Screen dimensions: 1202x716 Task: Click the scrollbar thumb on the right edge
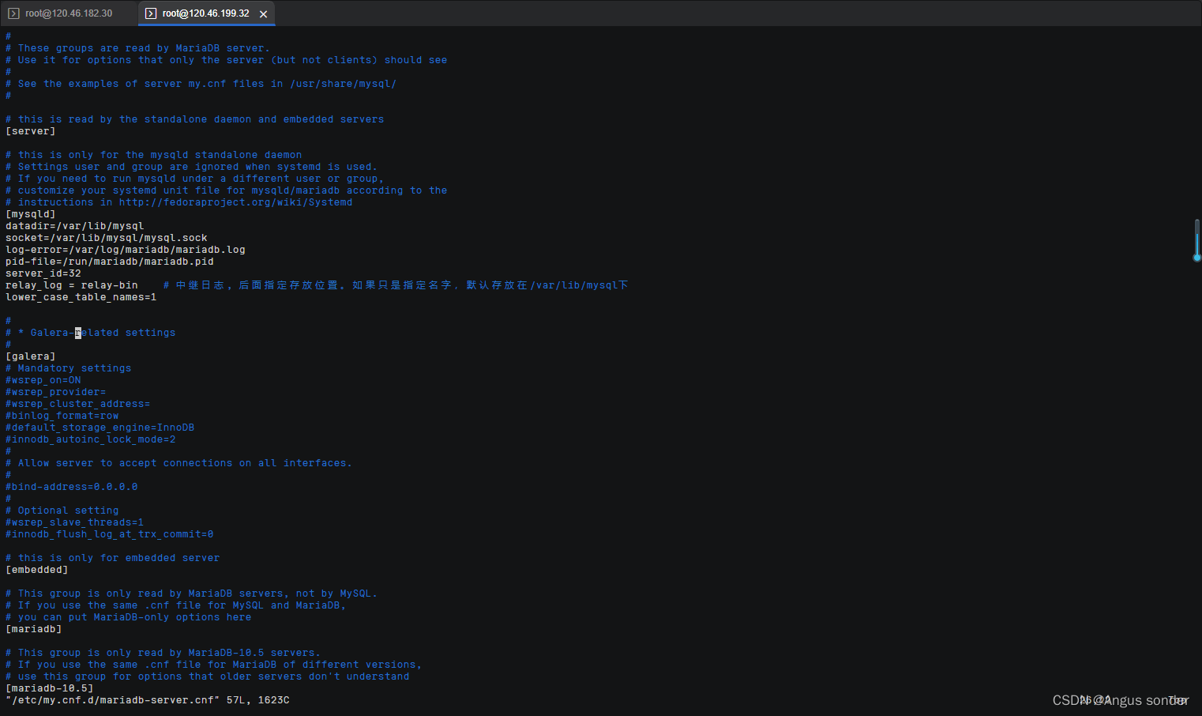pyautogui.click(x=1196, y=239)
